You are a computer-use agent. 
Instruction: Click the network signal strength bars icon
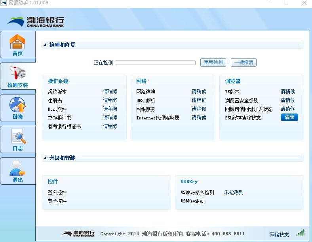(301, 233)
